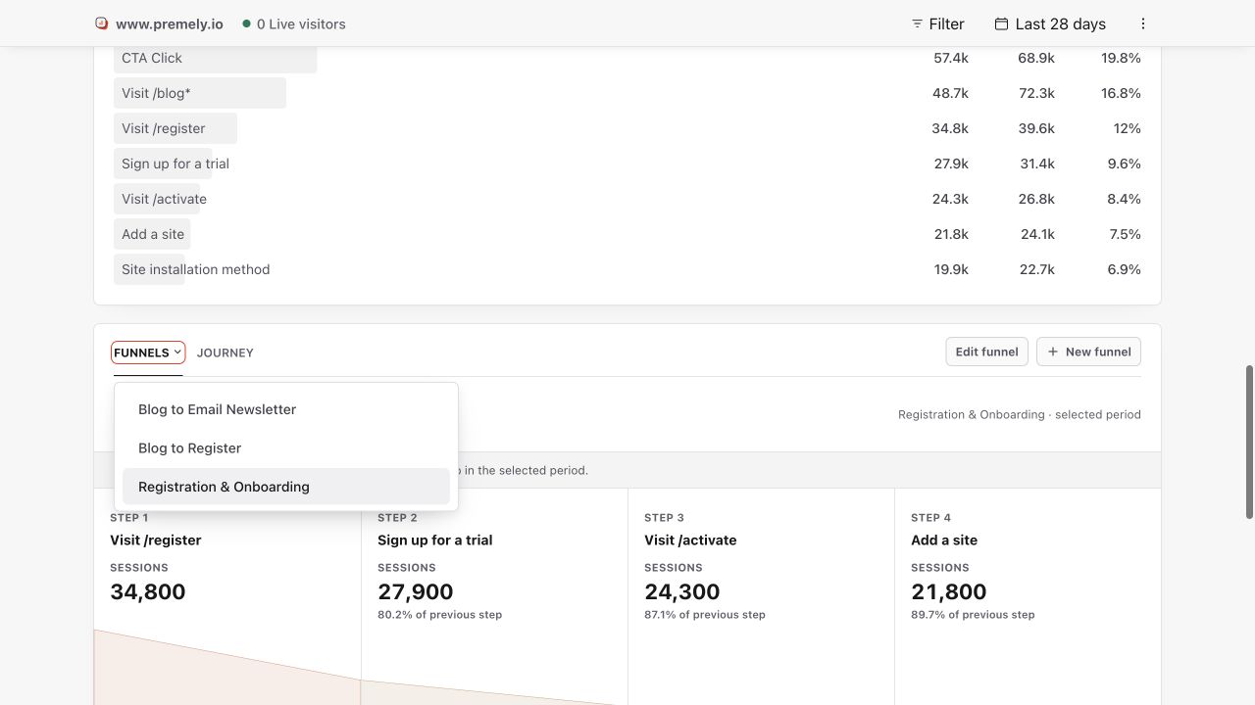
Task: Click the Filter funnel icon
Action: (917, 23)
